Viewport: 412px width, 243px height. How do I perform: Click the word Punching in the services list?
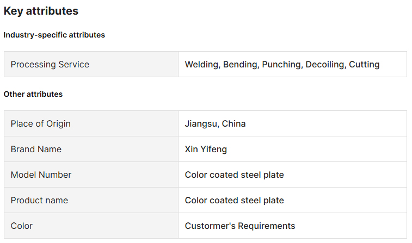coord(282,64)
